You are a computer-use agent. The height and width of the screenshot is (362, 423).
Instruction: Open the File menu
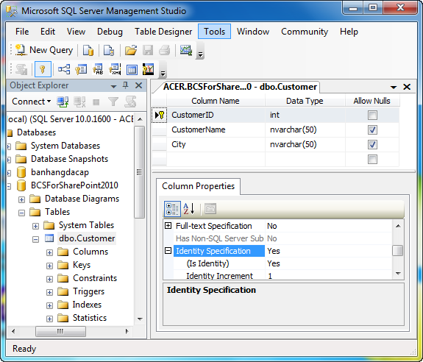click(22, 32)
